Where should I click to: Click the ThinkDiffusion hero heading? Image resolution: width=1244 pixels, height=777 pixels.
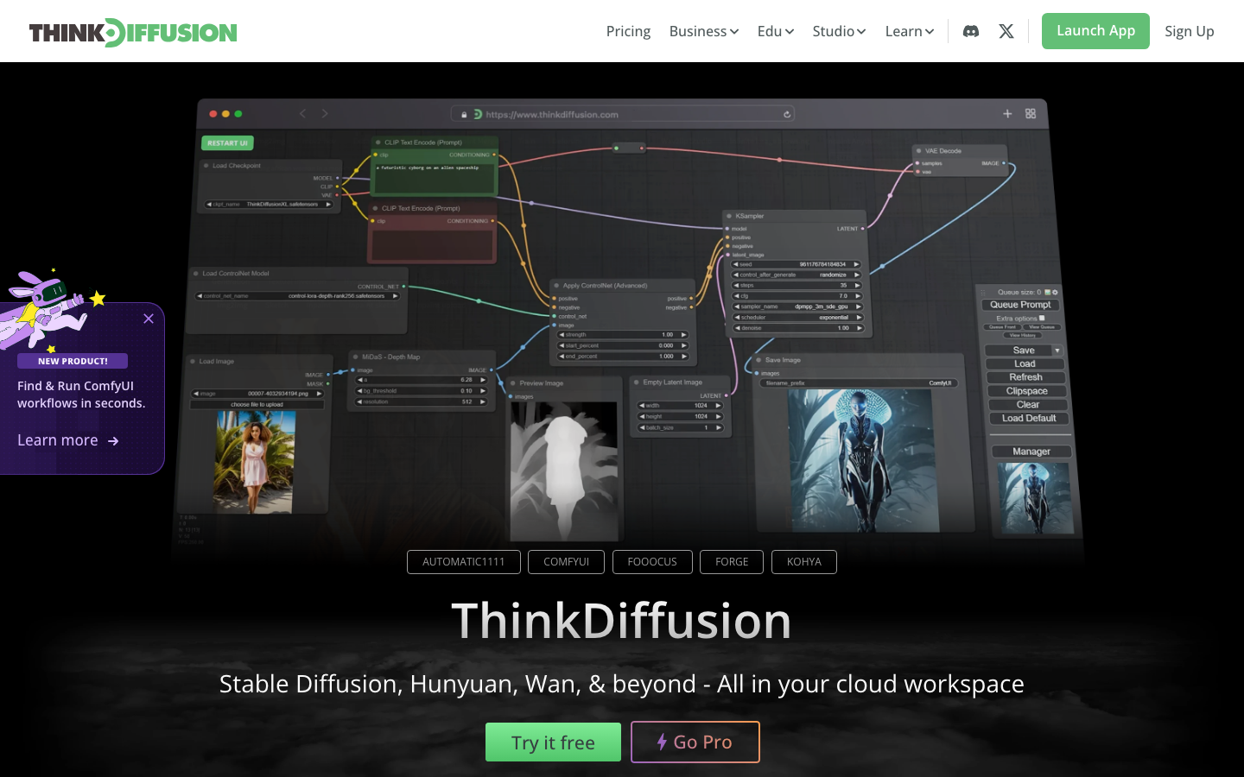(622, 621)
